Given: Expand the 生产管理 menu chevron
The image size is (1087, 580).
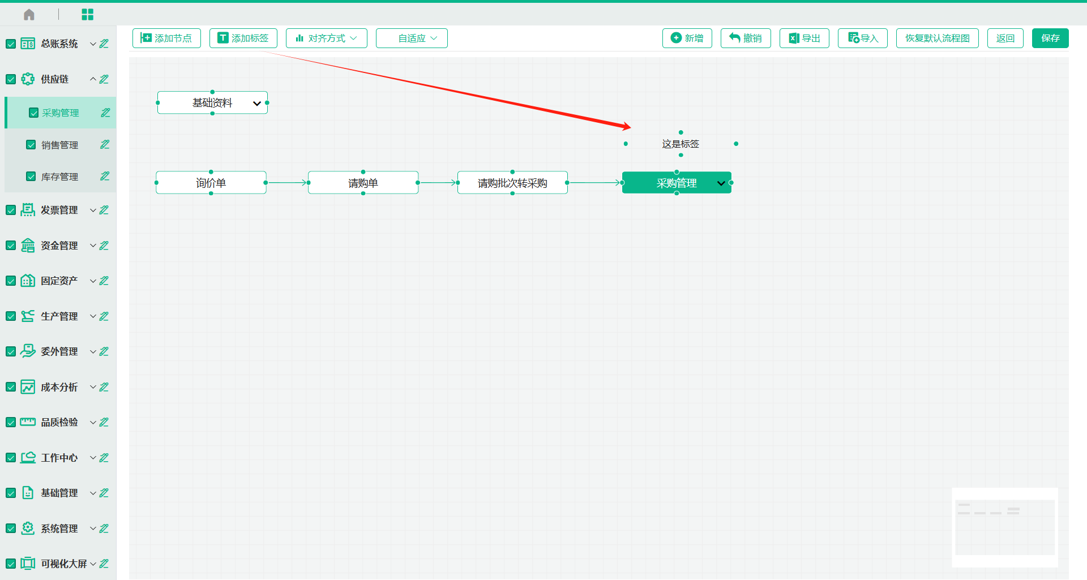Looking at the screenshot, I should (x=93, y=316).
